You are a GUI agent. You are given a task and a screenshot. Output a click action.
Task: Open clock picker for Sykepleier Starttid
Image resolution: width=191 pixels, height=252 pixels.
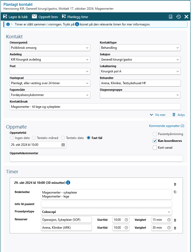126,220
